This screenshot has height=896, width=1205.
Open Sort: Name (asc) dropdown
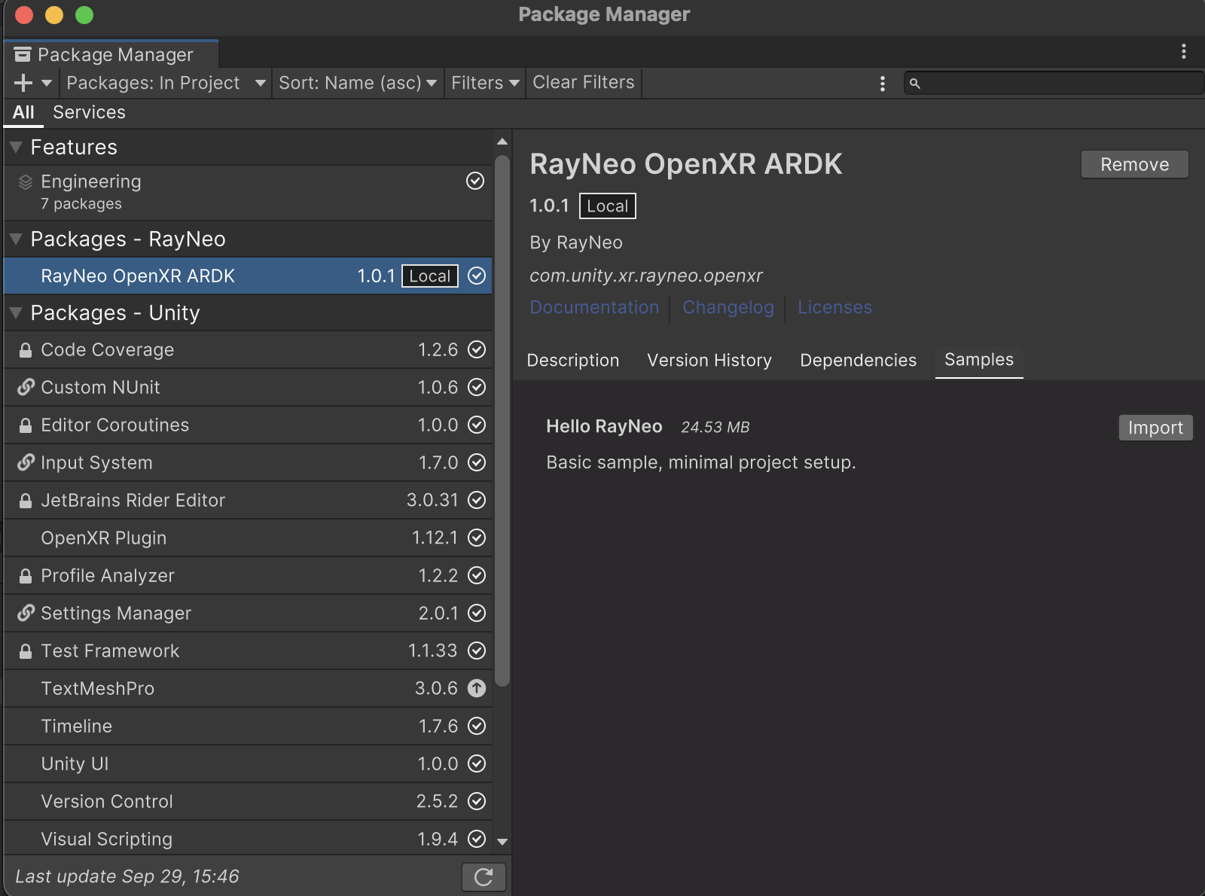[x=358, y=83]
